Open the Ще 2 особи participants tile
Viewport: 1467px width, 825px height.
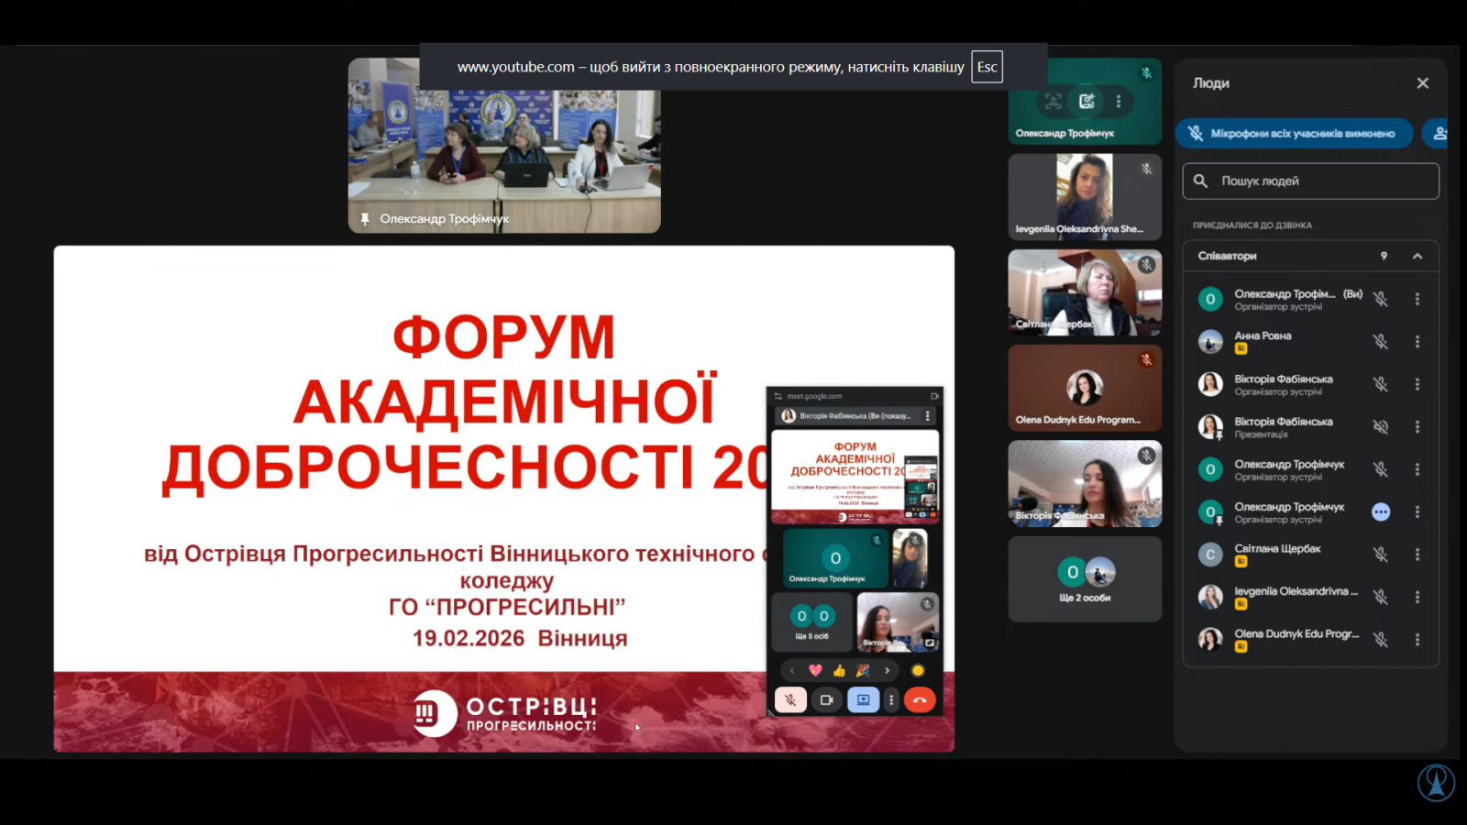click(x=1085, y=579)
